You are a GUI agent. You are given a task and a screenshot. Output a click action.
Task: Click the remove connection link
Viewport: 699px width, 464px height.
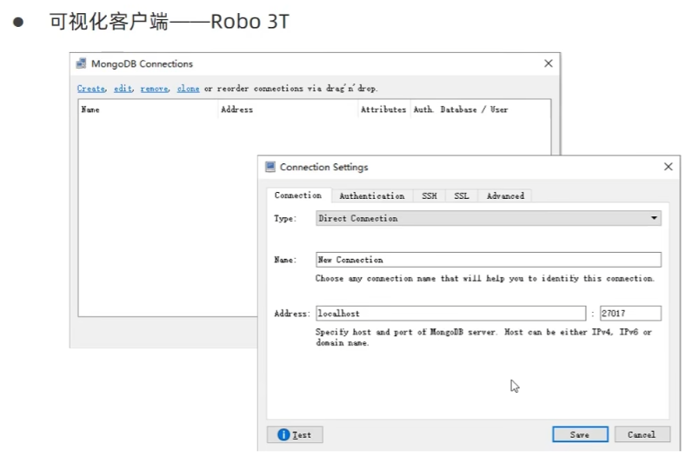[154, 89]
